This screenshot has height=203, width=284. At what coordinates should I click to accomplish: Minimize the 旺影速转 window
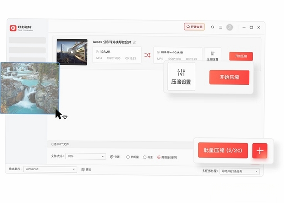pos(244,27)
